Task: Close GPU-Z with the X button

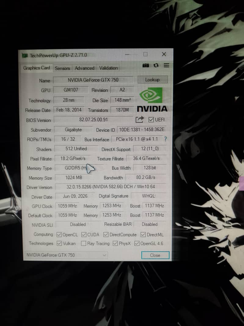Action: [x=164, y=54]
